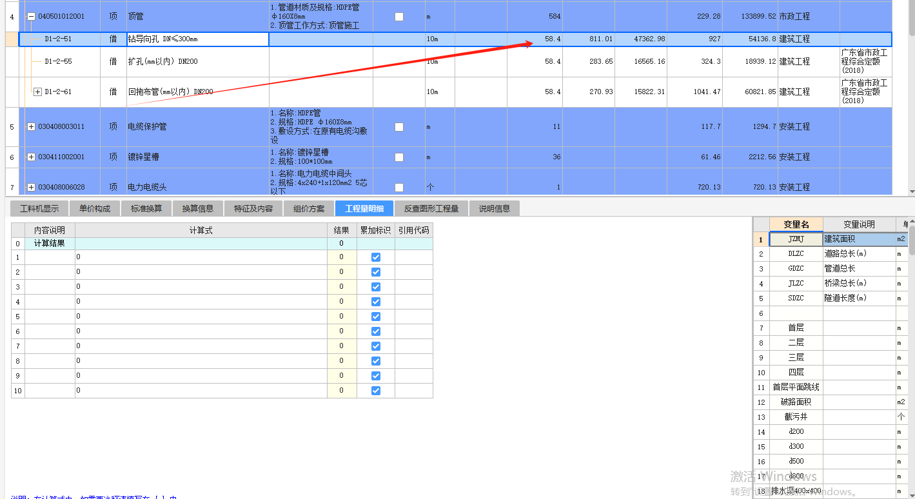Click the 内容说明 column header
The width and height of the screenshot is (915, 499).
(x=50, y=231)
